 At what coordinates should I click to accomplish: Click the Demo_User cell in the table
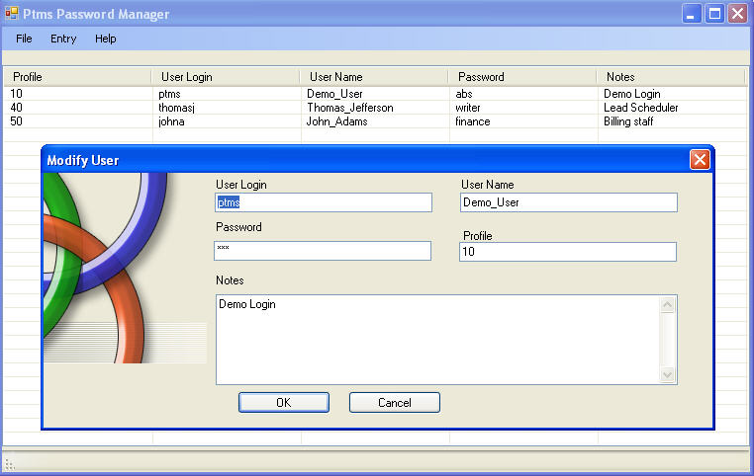(334, 94)
